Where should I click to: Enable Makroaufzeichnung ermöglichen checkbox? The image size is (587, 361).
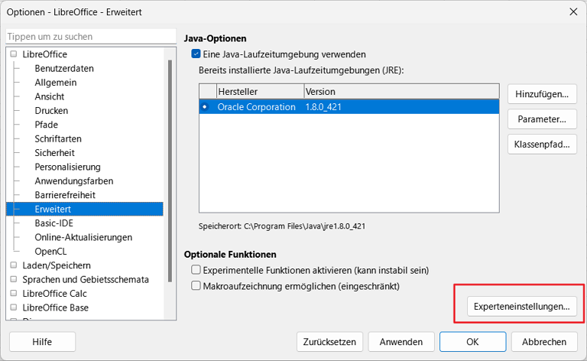pyautogui.click(x=196, y=286)
